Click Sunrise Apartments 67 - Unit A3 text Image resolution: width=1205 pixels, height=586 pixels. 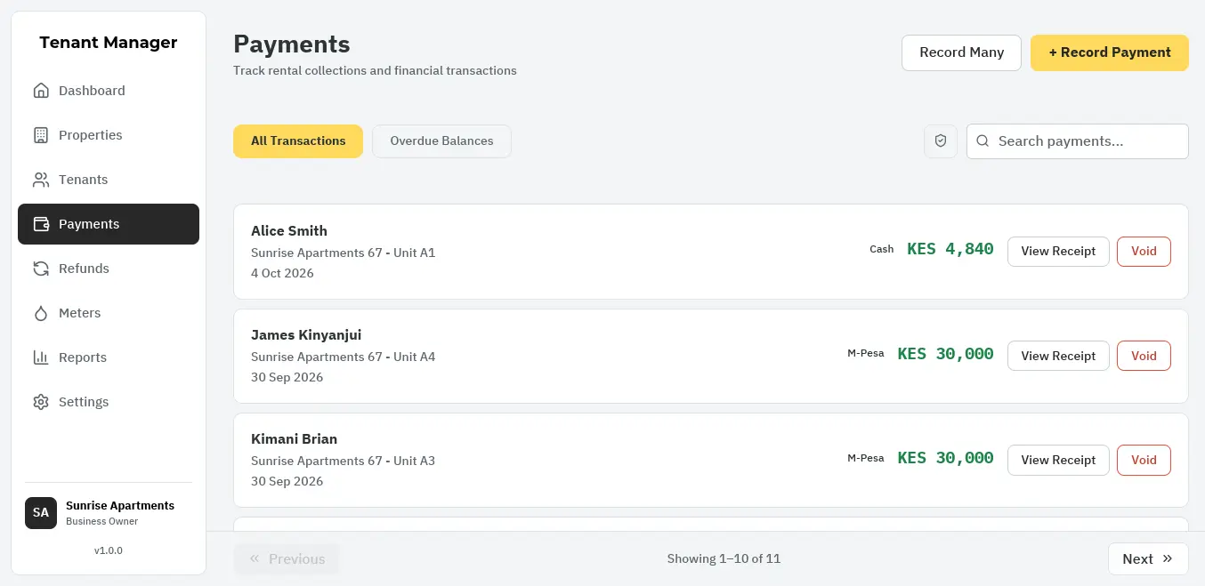[344, 461]
